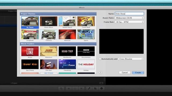The image size is (172, 96).
Task: Choose the Bulletin Board theme
Action: coord(67,21)
